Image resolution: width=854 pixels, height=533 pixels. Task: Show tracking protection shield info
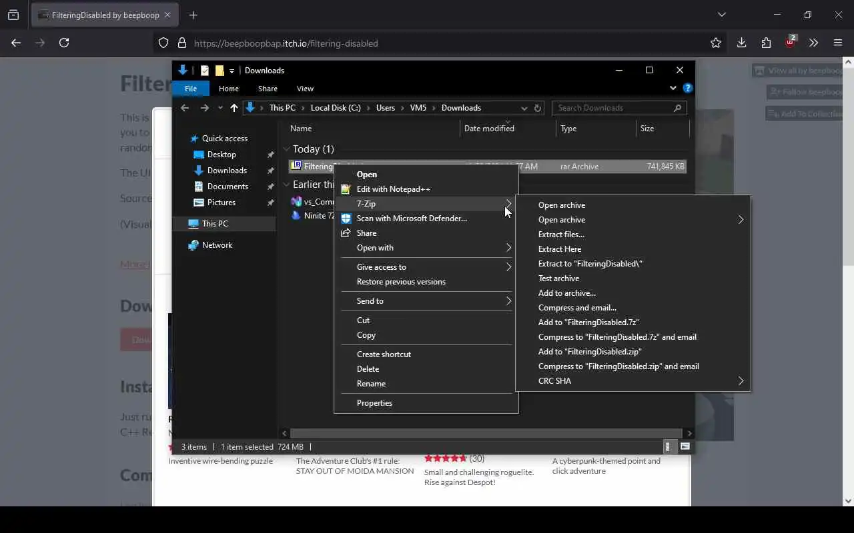pos(163,43)
